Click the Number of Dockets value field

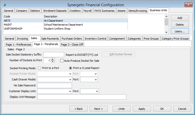click(x=47, y=60)
